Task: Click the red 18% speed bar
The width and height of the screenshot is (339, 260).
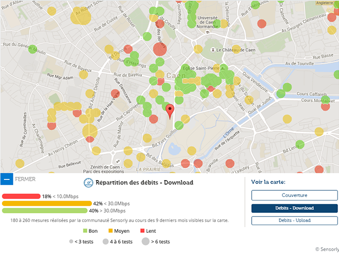Action: (21, 196)
